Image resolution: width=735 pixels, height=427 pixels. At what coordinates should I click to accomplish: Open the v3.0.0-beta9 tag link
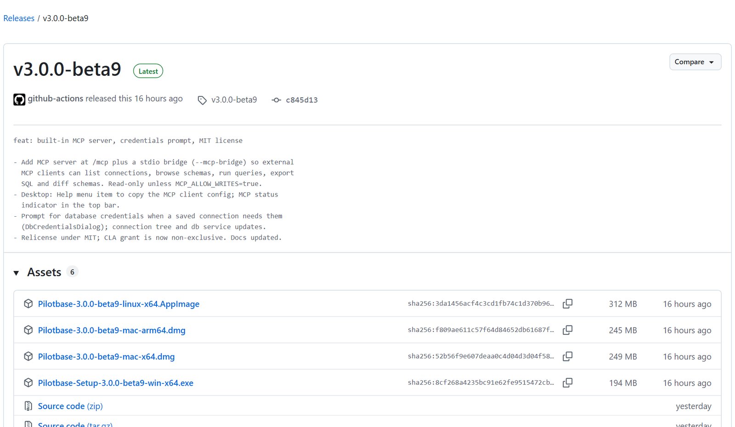[x=234, y=100]
